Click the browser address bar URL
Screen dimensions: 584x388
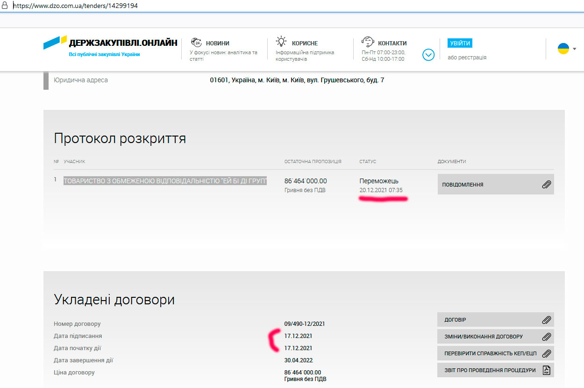(75, 6)
